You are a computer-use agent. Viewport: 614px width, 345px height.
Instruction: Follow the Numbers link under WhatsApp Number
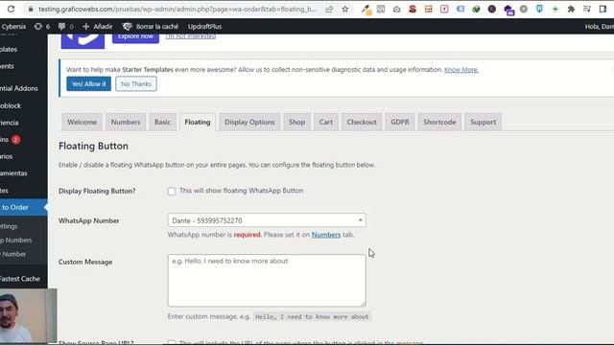click(326, 235)
